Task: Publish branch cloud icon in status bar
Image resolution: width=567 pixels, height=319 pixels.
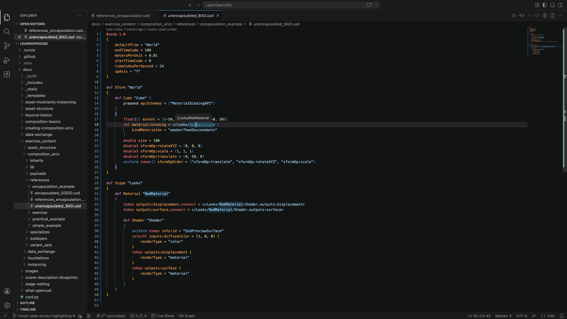Action: coord(80,316)
